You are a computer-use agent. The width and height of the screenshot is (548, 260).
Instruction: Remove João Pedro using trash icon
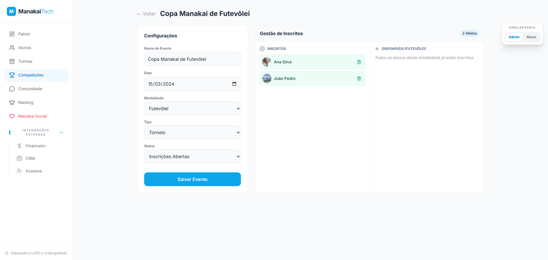(x=359, y=78)
